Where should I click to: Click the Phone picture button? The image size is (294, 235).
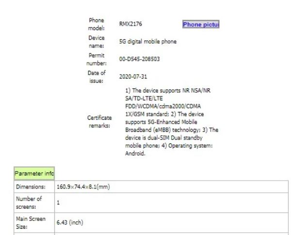point(201,24)
